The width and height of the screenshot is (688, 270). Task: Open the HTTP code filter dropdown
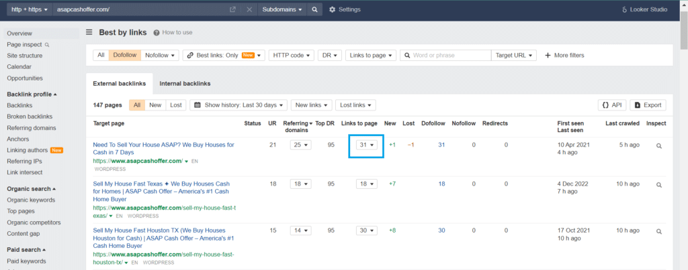click(292, 55)
